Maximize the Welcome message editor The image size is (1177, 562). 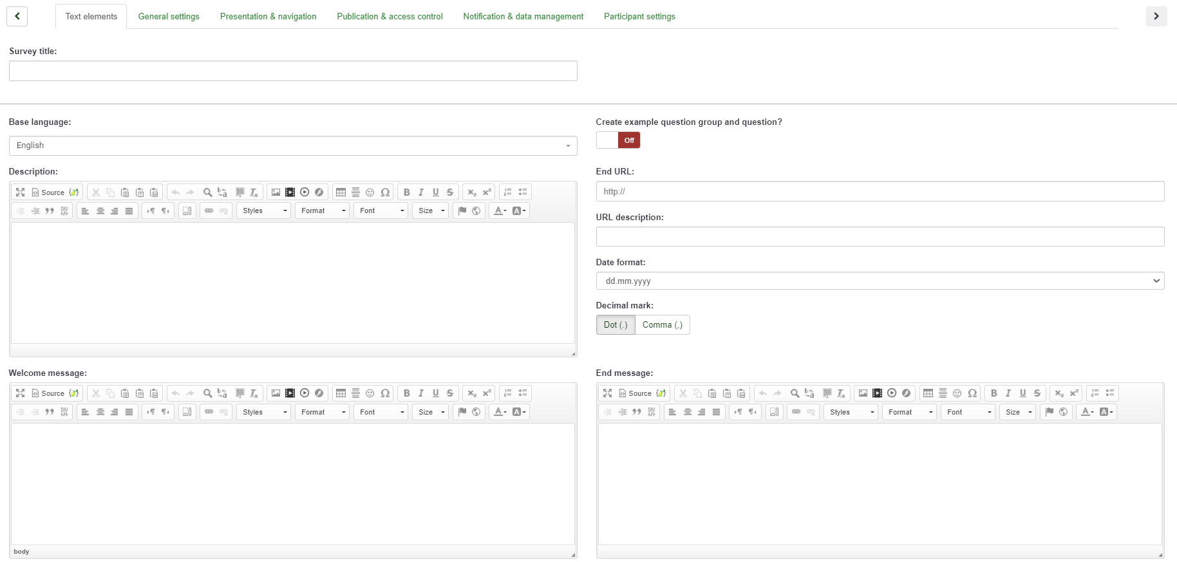(x=21, y=393)
